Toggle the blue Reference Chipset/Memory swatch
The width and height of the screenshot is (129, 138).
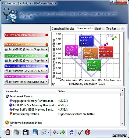pyautogui.click(x=47, y=66)
